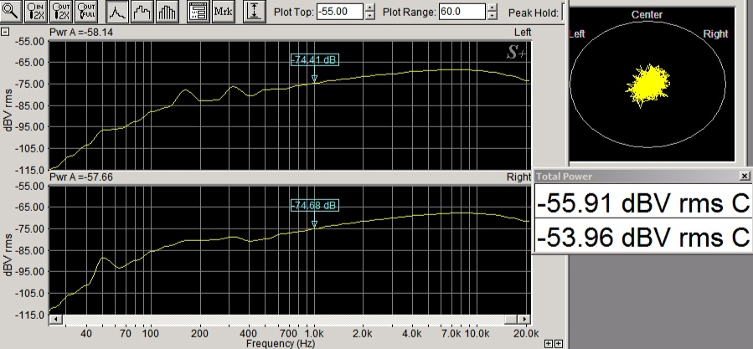Switch to bar graph display
The image size is (753, 349).
click(x=168, y=11)
